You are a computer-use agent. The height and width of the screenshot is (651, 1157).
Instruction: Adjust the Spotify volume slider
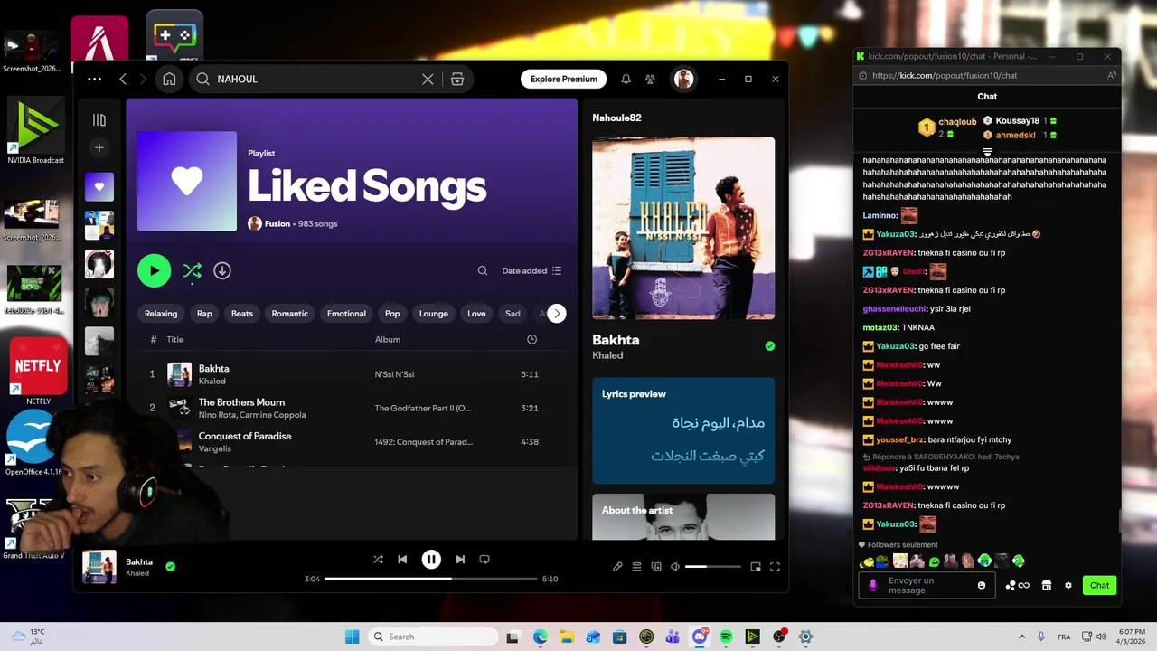pos(712,567)
